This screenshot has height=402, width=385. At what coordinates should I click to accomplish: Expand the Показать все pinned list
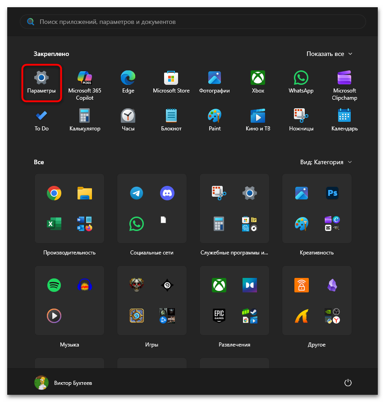[329, 54]
